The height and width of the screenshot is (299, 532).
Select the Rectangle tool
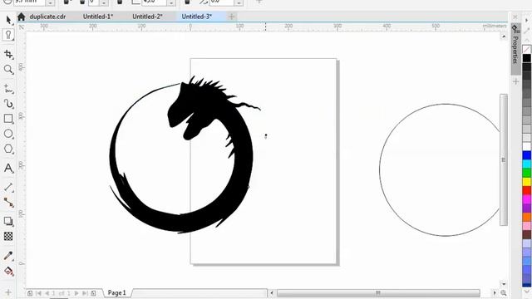(x=8, y=119)
